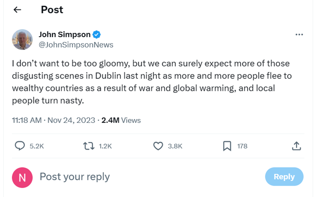Image resolution: width=318 pixels, height=197 pixels.
Task: Click the reply speech bubble icon
Action: click(20, 146)
